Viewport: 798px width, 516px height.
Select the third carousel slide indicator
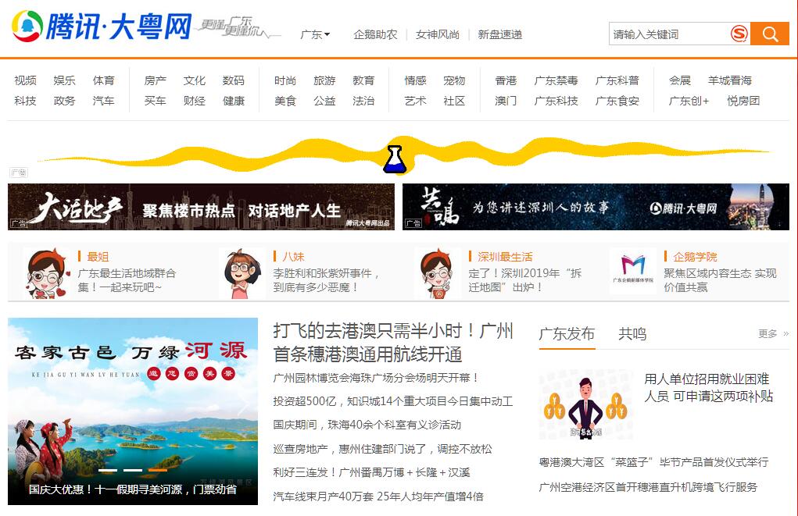[x=157, y=470]
